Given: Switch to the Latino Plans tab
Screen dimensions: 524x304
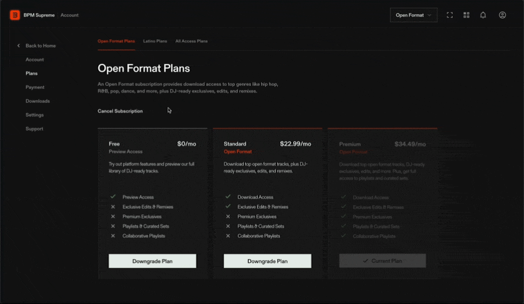Looking at the screenshot, I should click(155, 41).
